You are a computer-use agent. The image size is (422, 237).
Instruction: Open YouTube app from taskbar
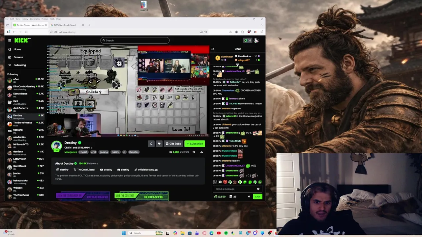tap(219, 233)
